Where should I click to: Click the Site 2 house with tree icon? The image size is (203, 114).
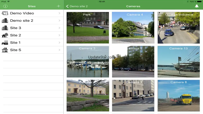click(5, 35)
